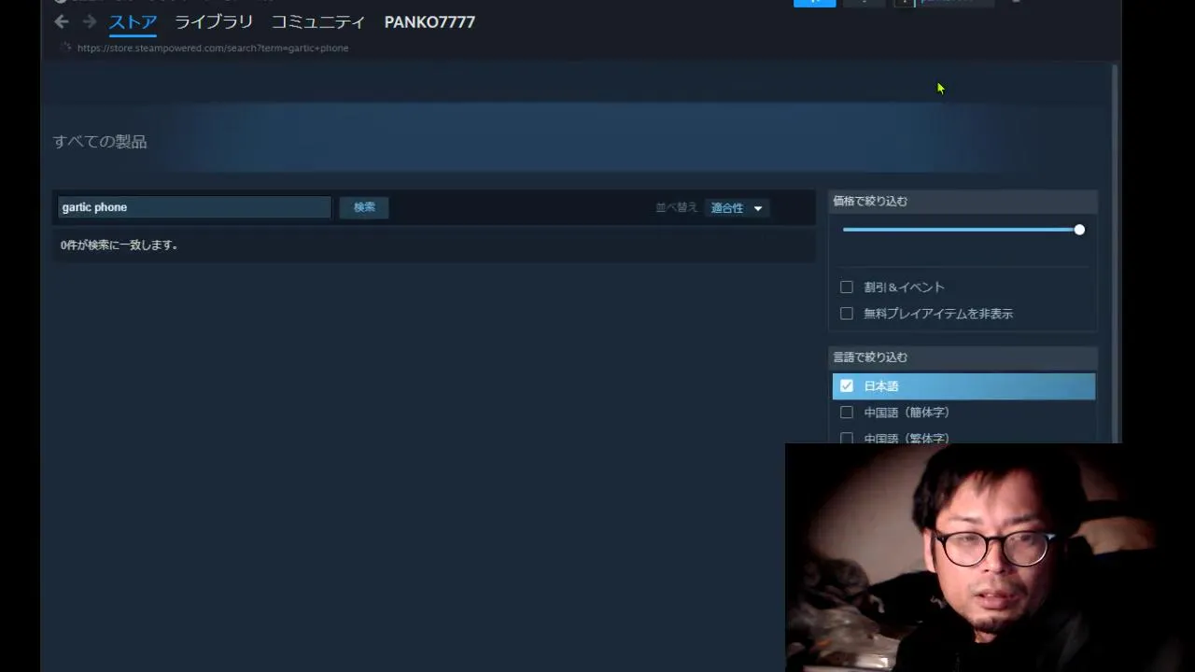Click the price filter slider handle

[x=1079, y=230]
